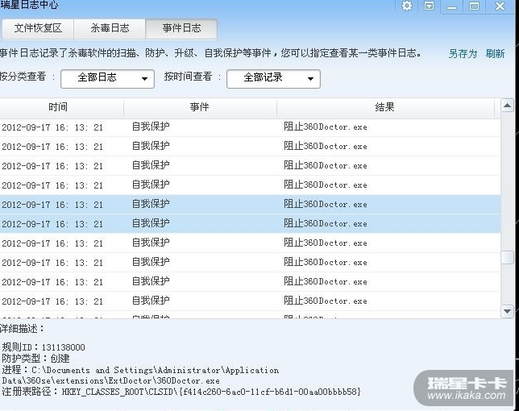Maximize the log center window
Image resolution: width=519 pixels, height=411 pixels.
[474, 6]
